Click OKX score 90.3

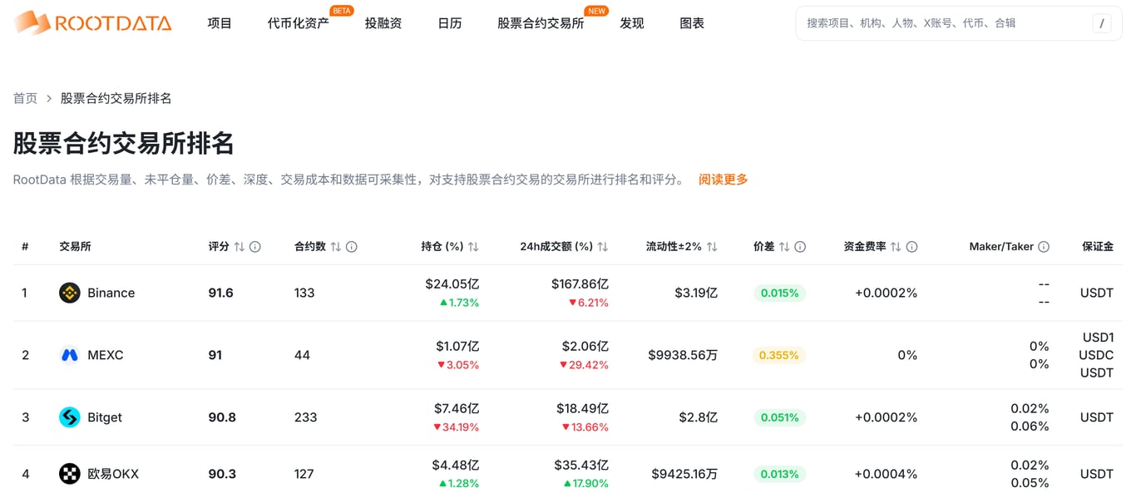(x=222, y=474)
